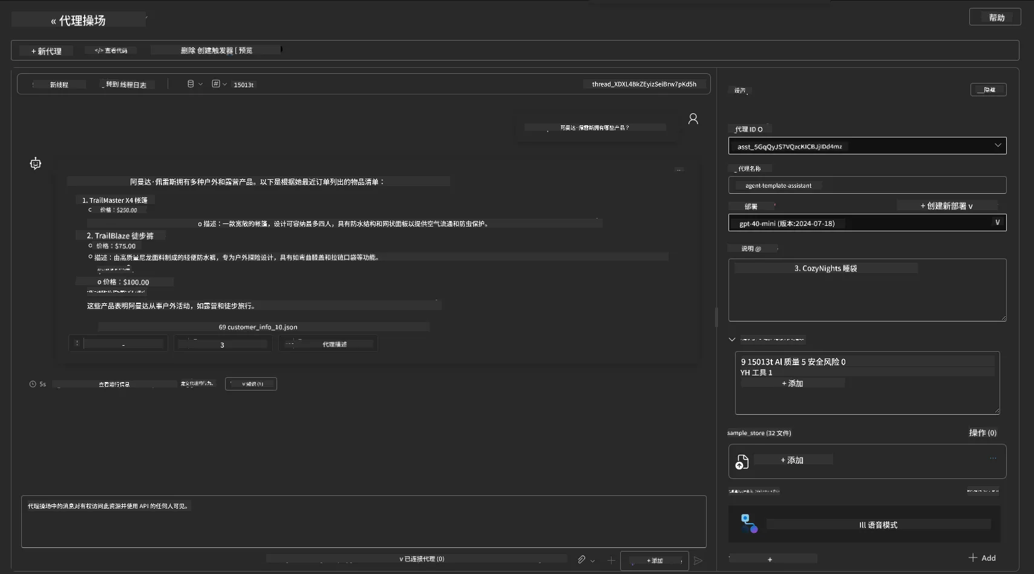This screenshot has height=574, width=1034.
Task: Click the Add button at bottom right
Action: [x=982, y=558]
